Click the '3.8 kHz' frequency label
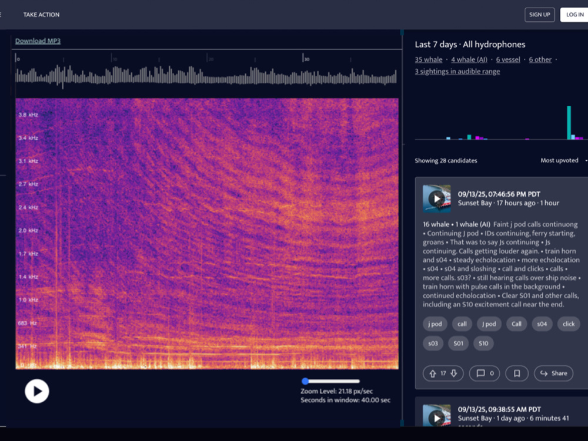This screenshot has width=588, height=441. pyautogui.click(x=28, y=115)
